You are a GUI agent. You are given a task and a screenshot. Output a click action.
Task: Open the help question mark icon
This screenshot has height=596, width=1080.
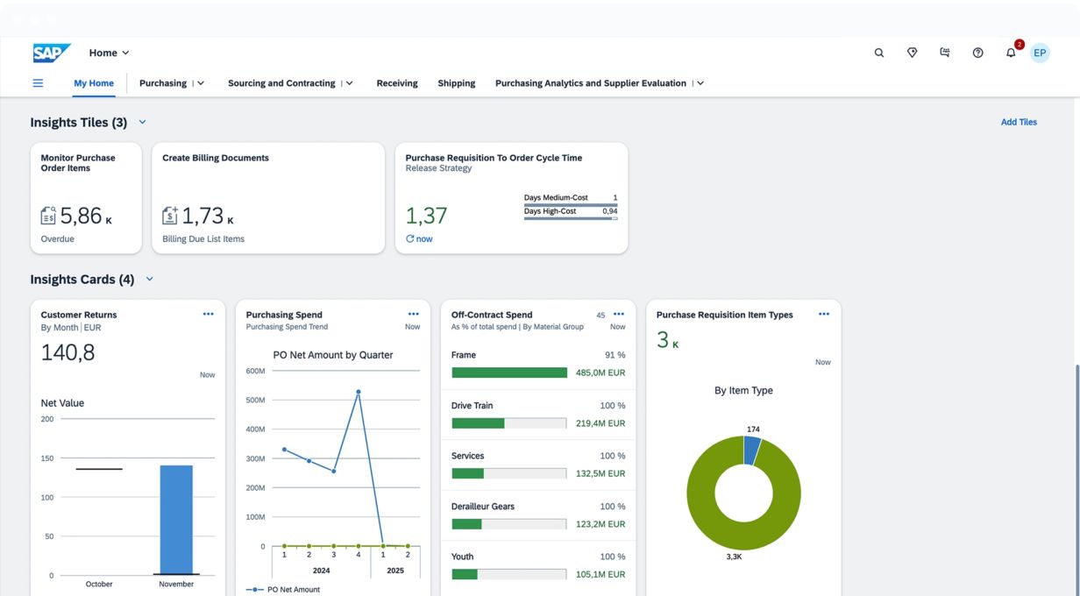(x=977, y=53)
